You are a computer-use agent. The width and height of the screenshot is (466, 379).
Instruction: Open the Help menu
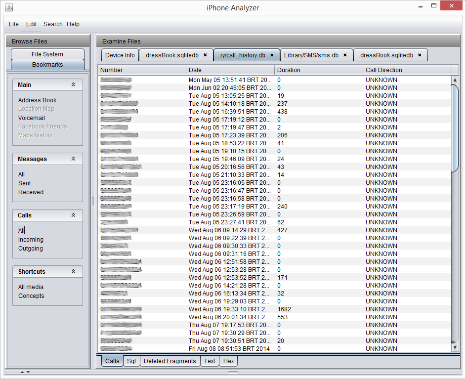pyautogui.click(x=73, y=24)
